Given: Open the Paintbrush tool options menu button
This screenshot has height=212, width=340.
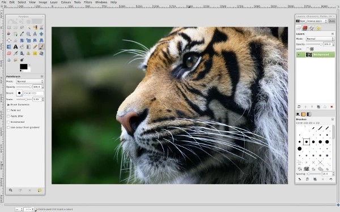Looking at the screenshot, I should click(42, 76).
